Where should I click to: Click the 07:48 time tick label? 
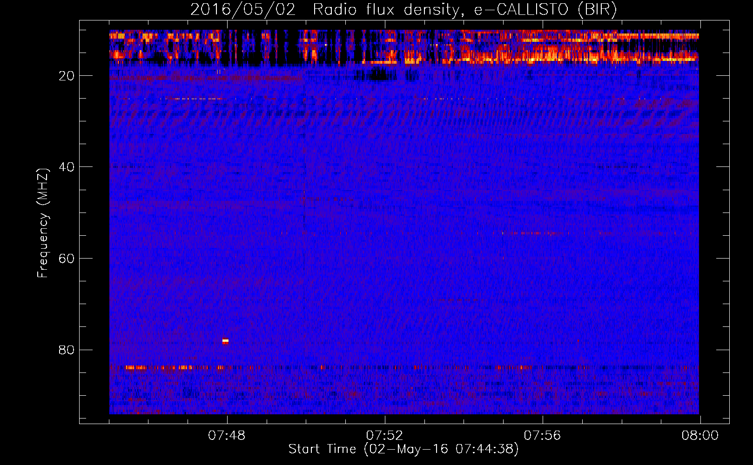(227, 436)
